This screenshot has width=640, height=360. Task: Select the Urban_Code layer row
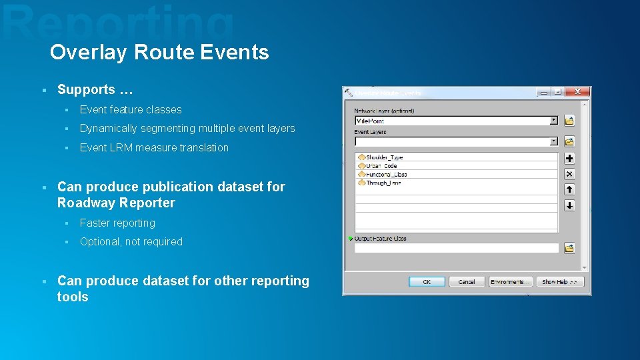[x=456, y=166]
